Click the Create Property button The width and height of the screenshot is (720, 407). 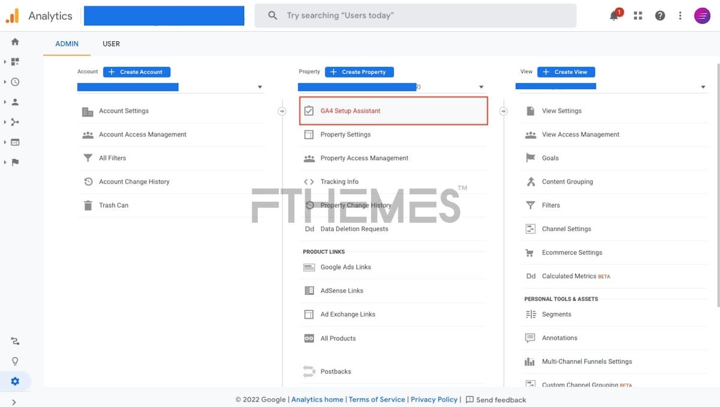click(359, 72)
